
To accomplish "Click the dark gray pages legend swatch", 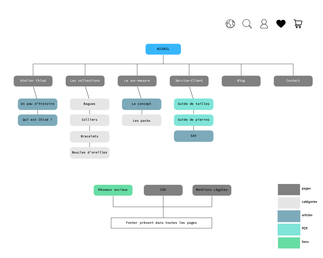I will pyautogui.click(x=289, y=189).
